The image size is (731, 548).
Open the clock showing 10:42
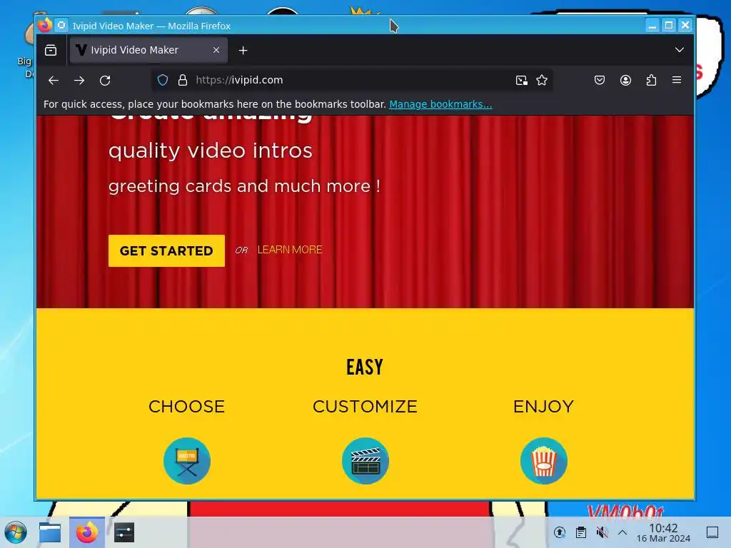tap(663, 532)
